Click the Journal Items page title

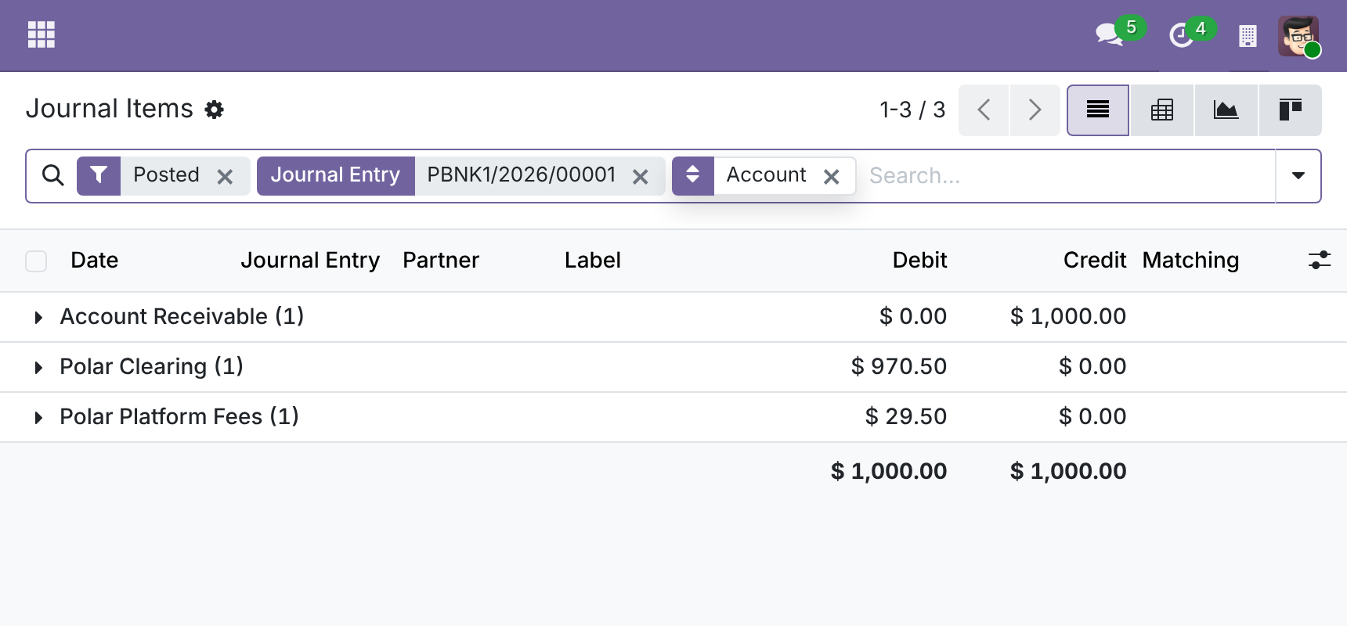pyautogui.click(x=110, y=109)
